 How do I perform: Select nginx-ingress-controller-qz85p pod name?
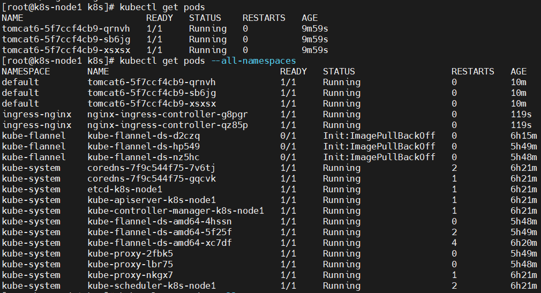[x=168, y=125]
